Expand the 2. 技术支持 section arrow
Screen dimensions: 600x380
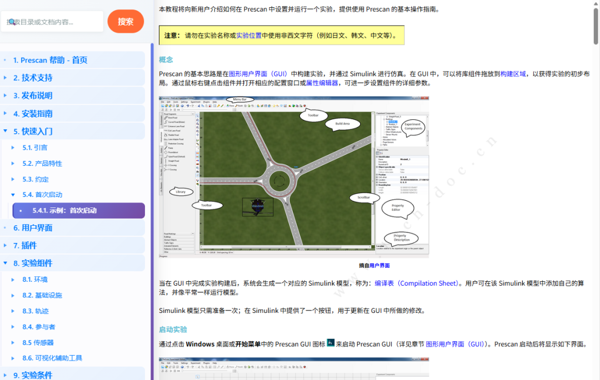pyautogui.click(x=6, y=78)
